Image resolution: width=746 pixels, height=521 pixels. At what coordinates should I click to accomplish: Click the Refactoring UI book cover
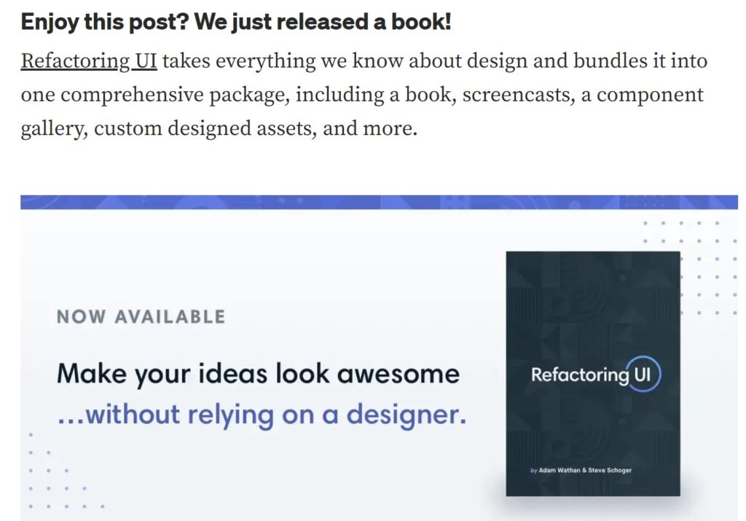click(593, 374)
